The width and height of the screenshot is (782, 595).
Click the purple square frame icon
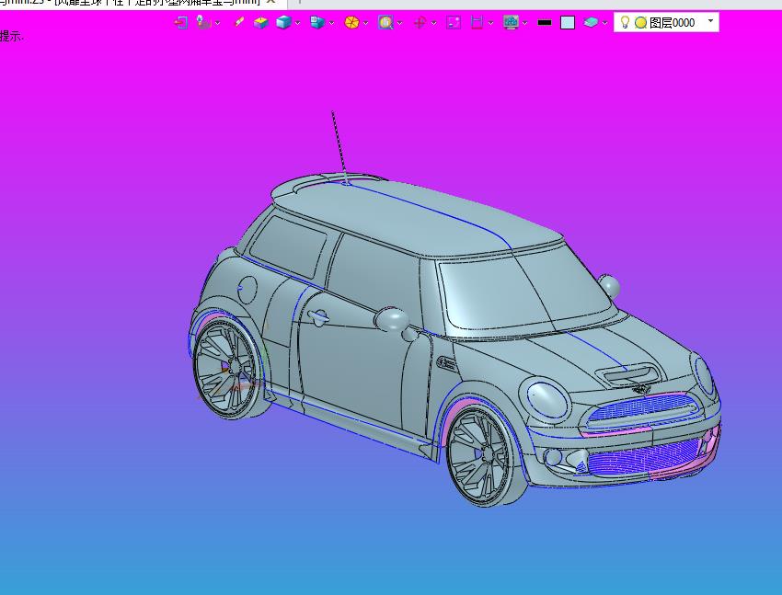(x=454, y=22)
